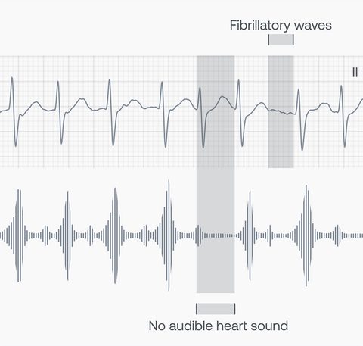
Task: Click the lead II label on ECG
Action: (x=355, y=73)
